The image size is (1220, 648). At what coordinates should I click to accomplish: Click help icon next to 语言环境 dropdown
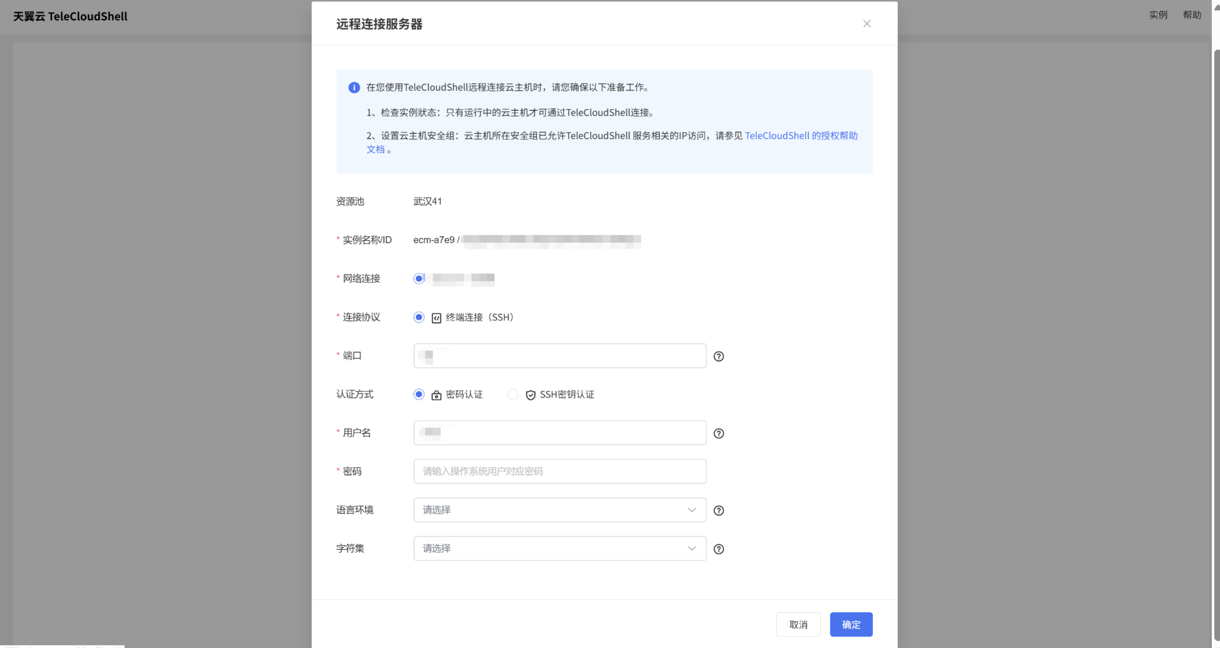[719, 511]
